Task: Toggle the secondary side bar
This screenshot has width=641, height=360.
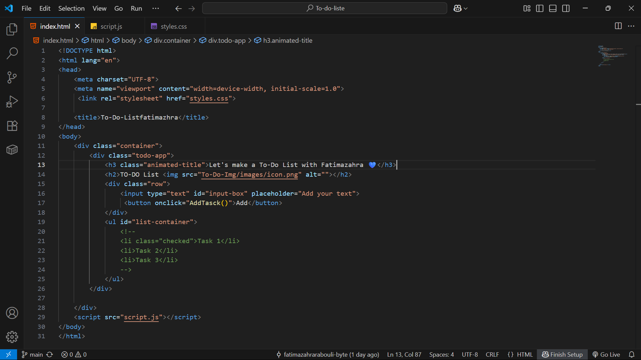Action: point(566,8)
